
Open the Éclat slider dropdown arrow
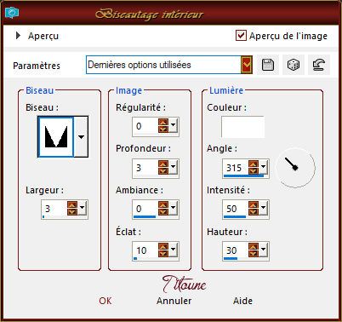[173, 250]
